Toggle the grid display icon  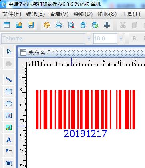point(107,25)
